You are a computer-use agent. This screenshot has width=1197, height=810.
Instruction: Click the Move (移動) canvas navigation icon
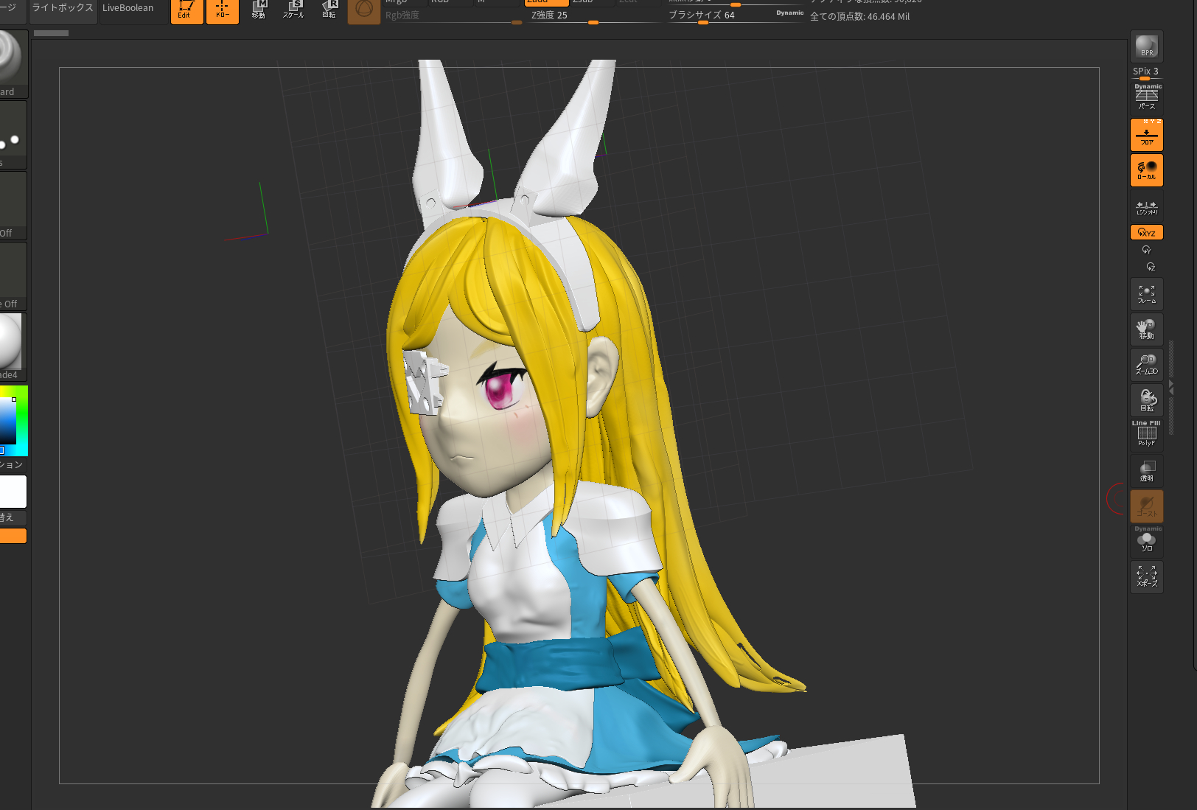point(1146,329)
